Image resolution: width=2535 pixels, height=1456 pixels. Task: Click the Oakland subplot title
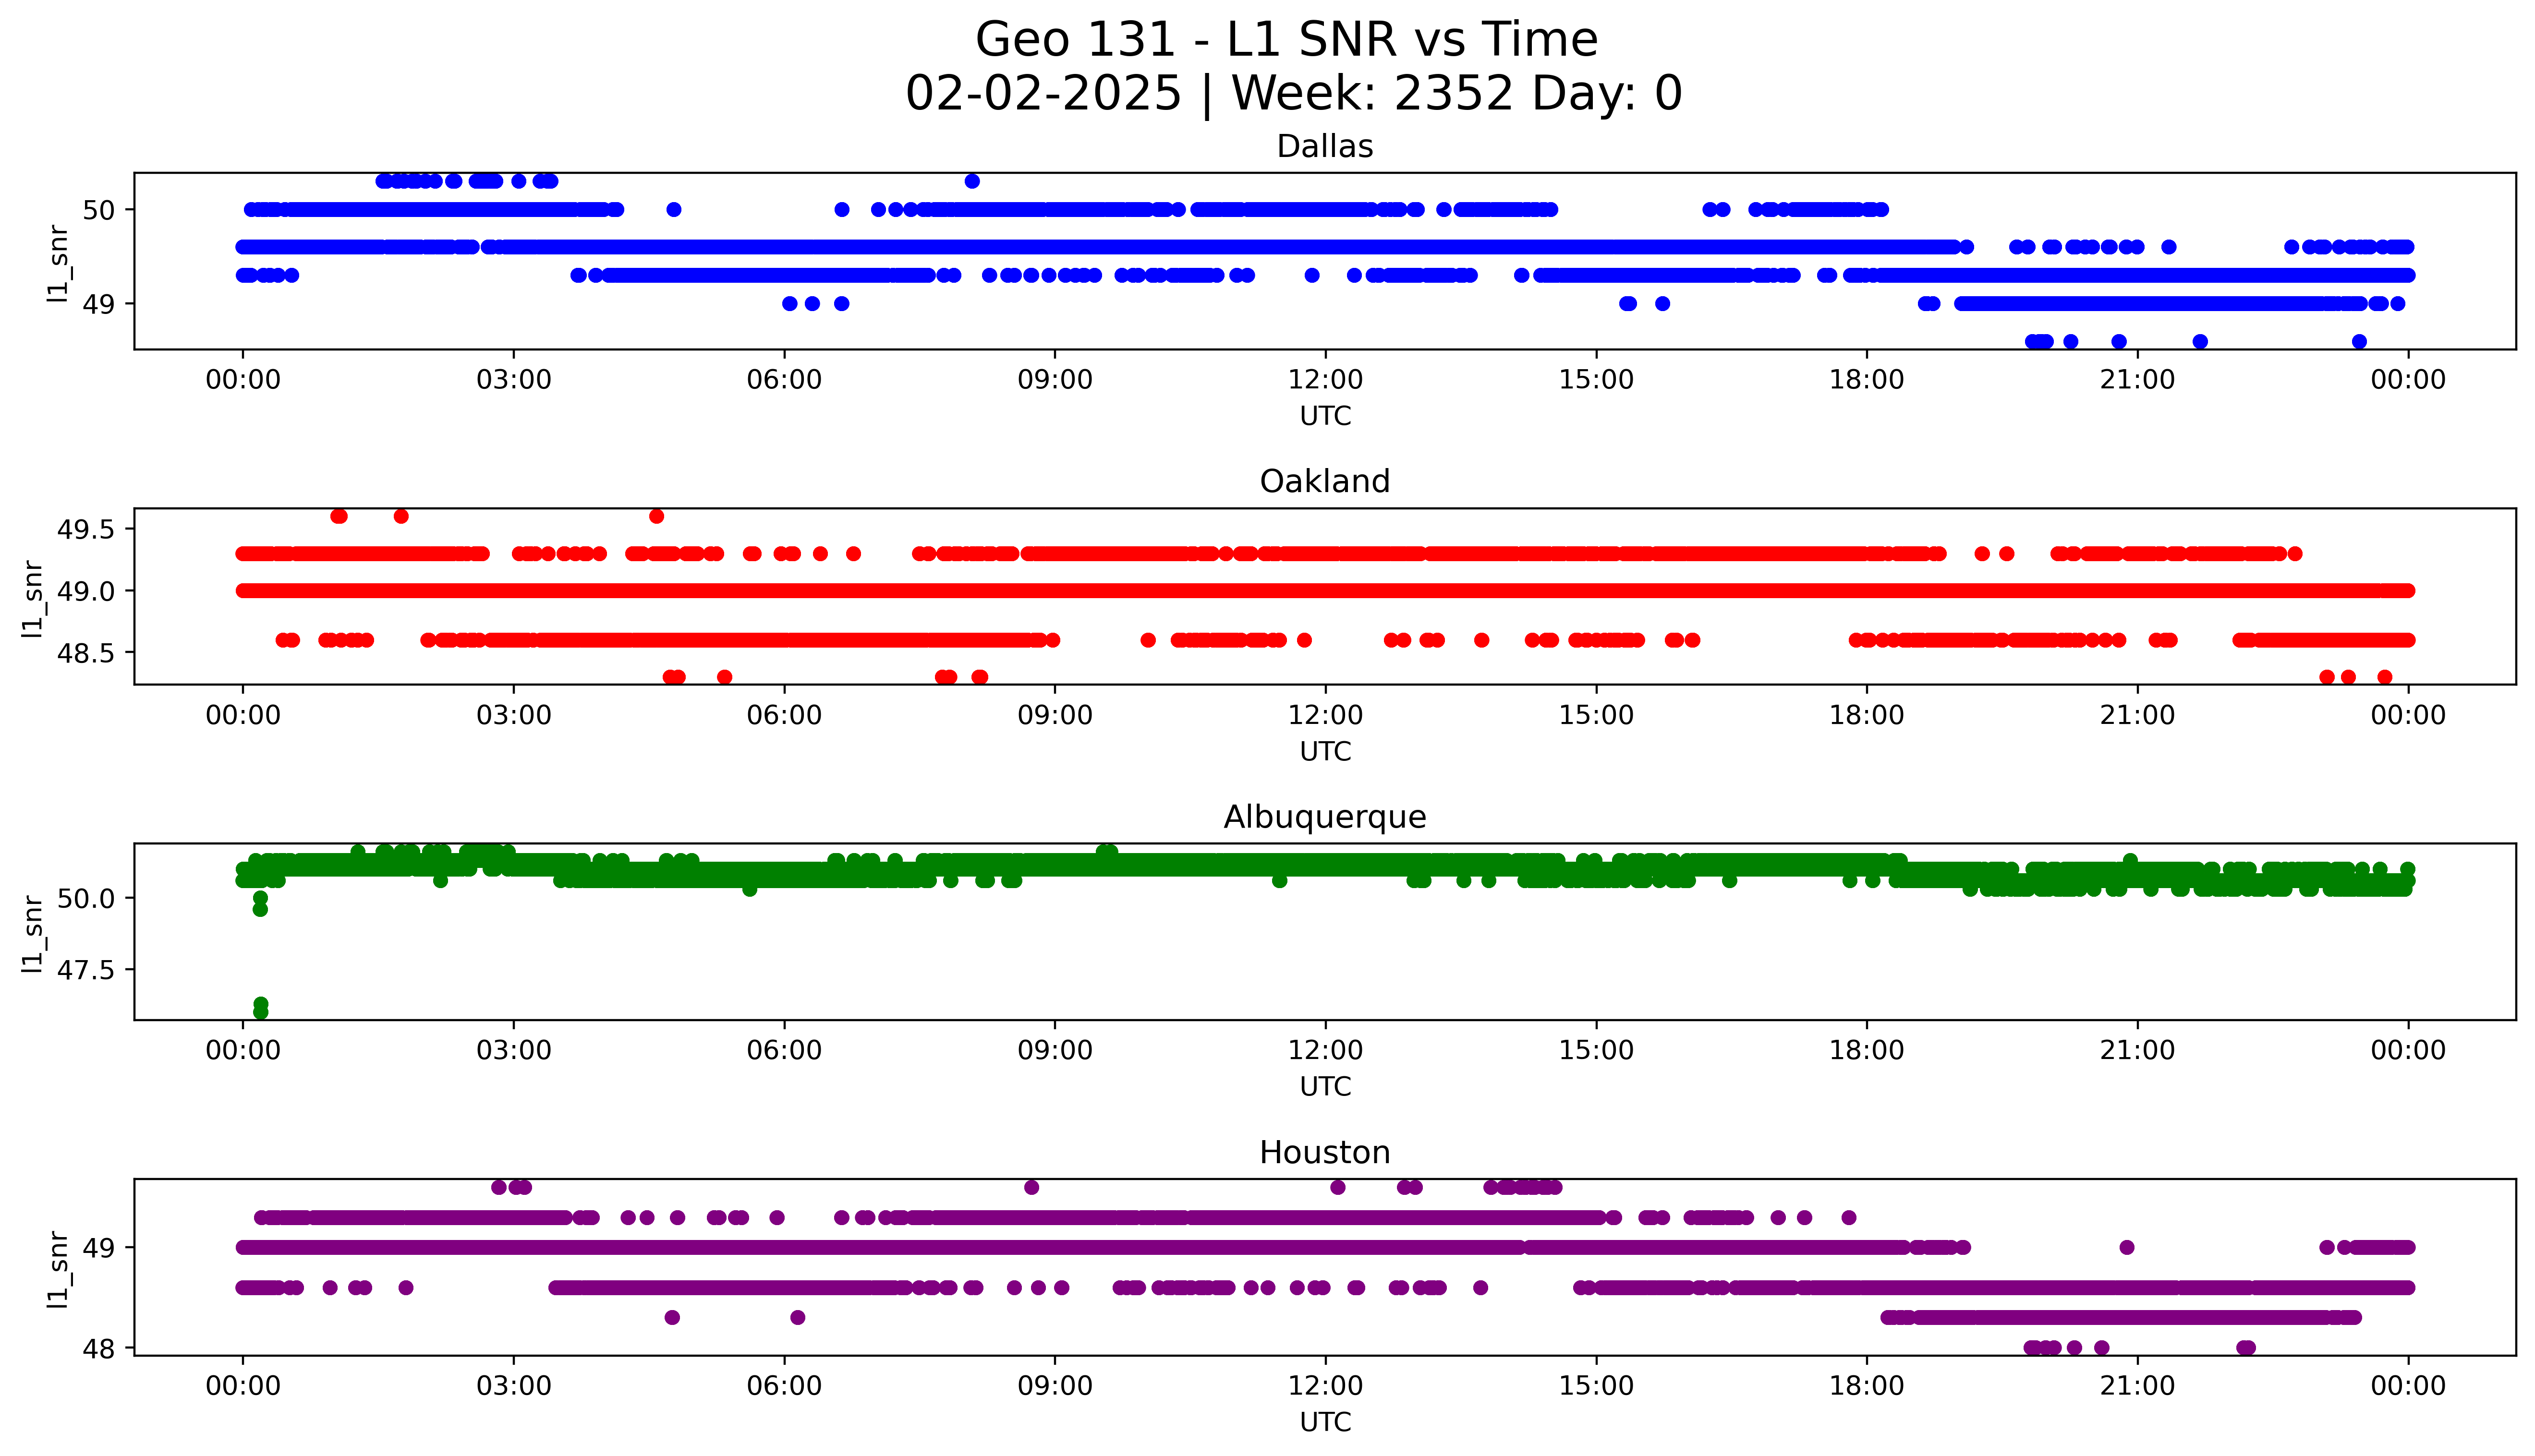click(x=1324, y=482)
